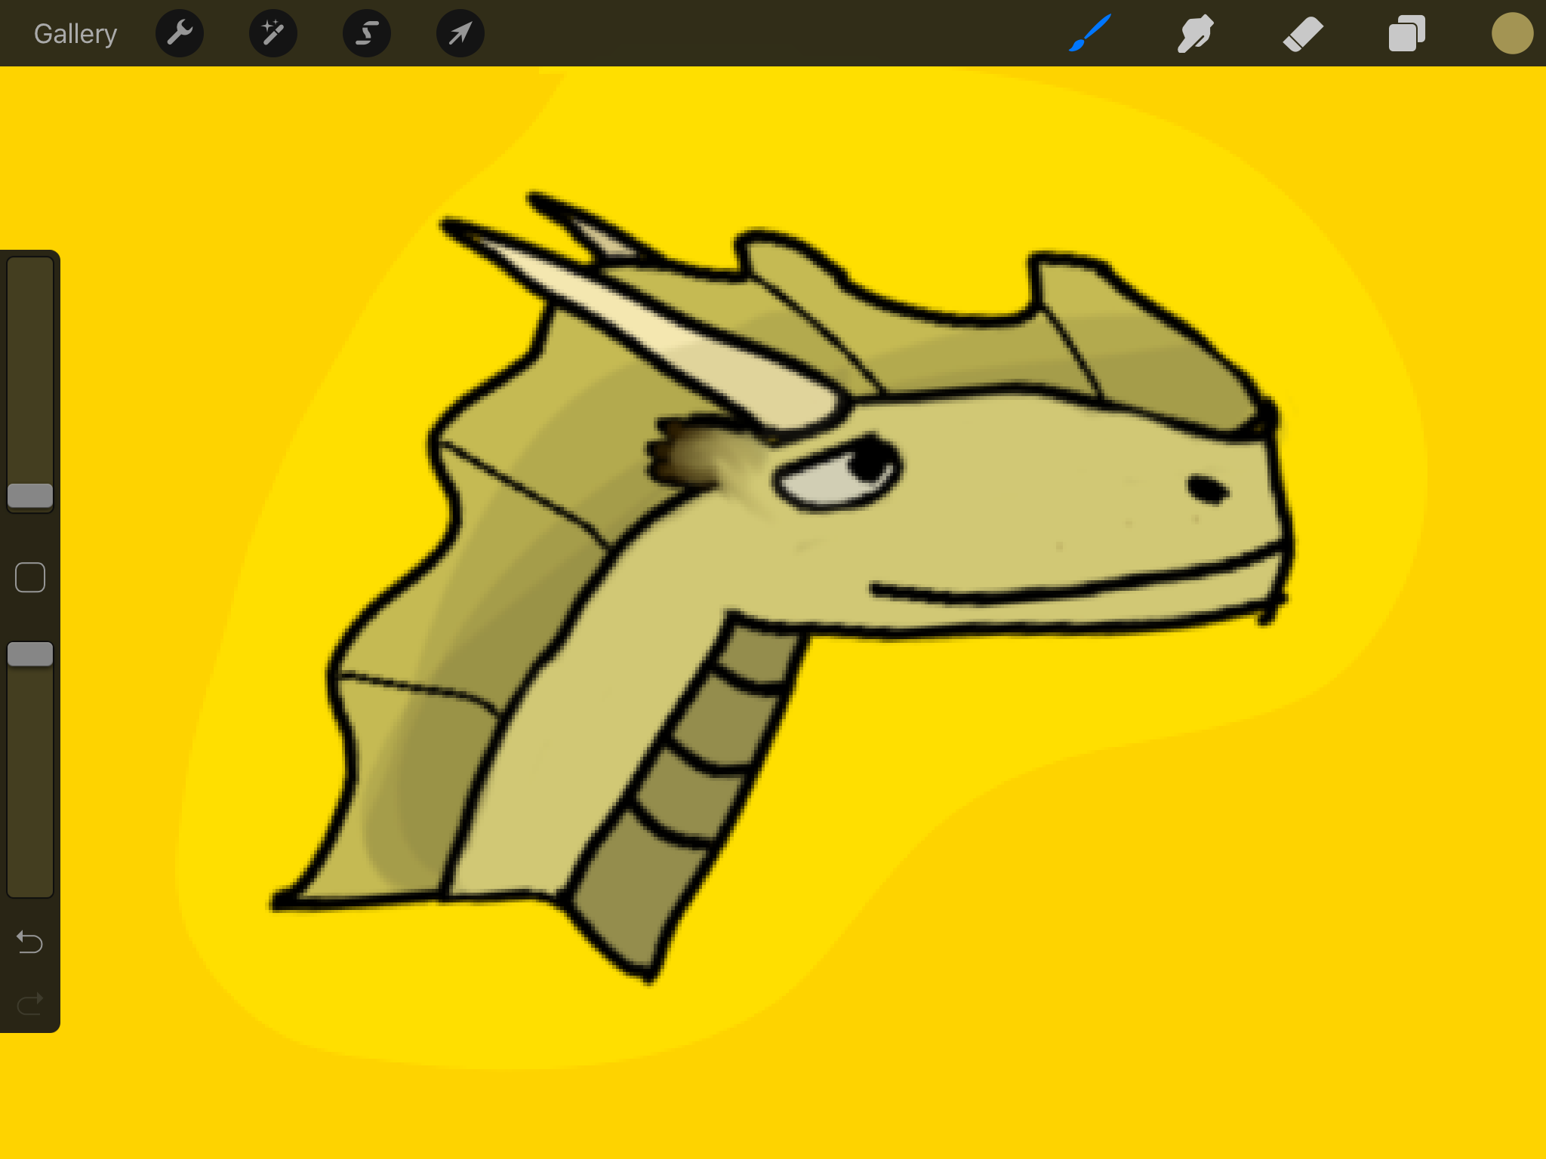
Task: Tap the dragon's nostril on the canvas
Action: (1206, 489)
